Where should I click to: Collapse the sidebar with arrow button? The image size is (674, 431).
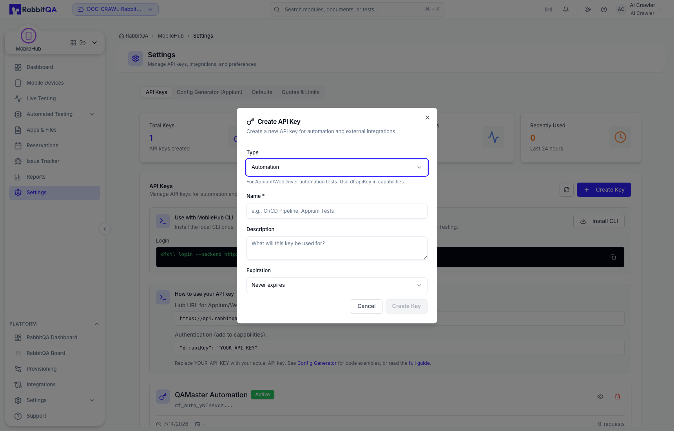[x=105, y=229]
